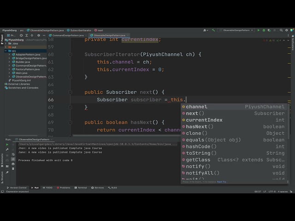295x221 pixels.
Task: Open the ObserableDesignPattern run configuration dropdown
Action: pyautogui.click(x=236, y=30)
